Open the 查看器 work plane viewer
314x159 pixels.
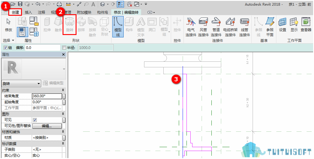pyautogui.click(x=306, y=25)
